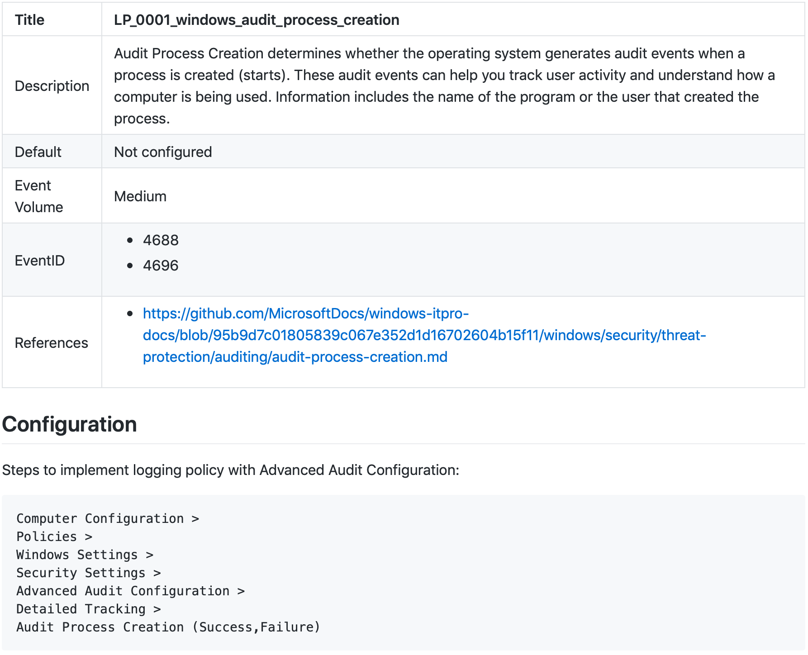
Task: Click the Configuration section heading
Action: (70, 424)
